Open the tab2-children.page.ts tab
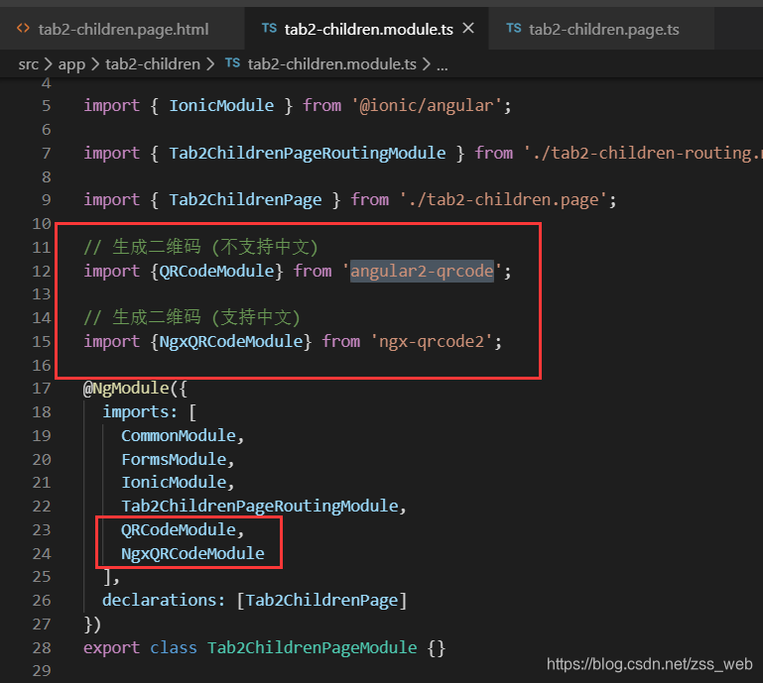Screen dimensions: 763x683 click(603, 29)
